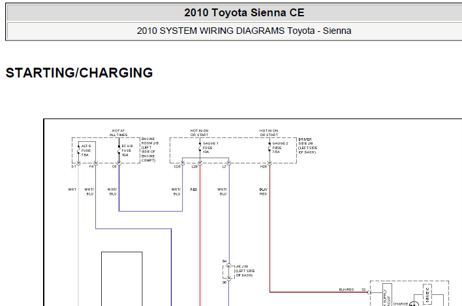Click connector pin number "36"
Screen dimensions: 462x306
pos(224,283)
